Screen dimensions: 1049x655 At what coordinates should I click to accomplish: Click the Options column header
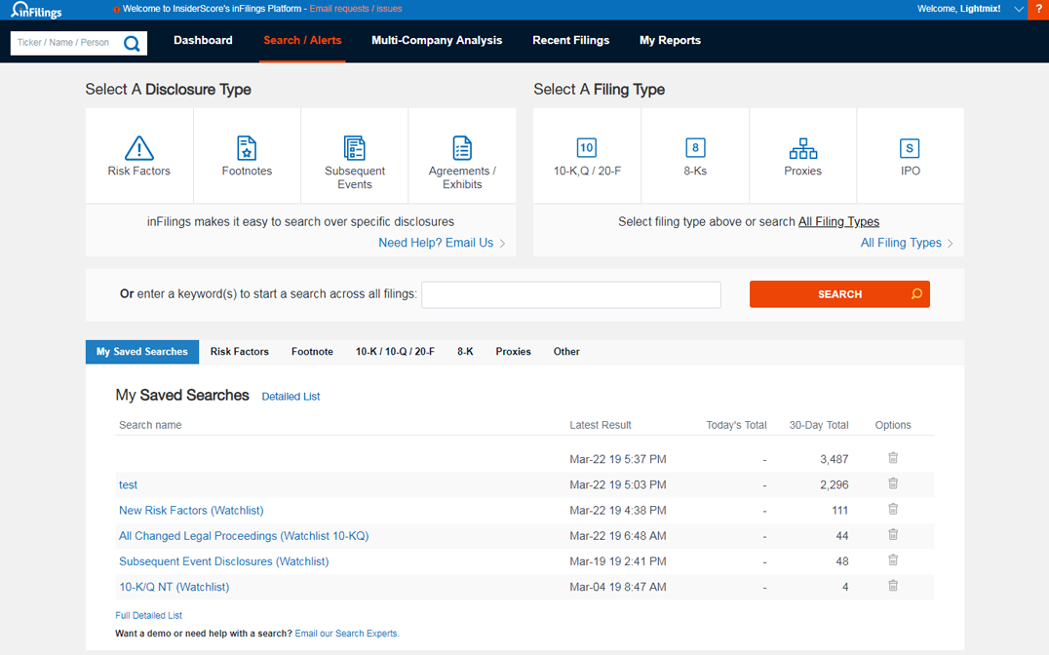coord(892,426)
